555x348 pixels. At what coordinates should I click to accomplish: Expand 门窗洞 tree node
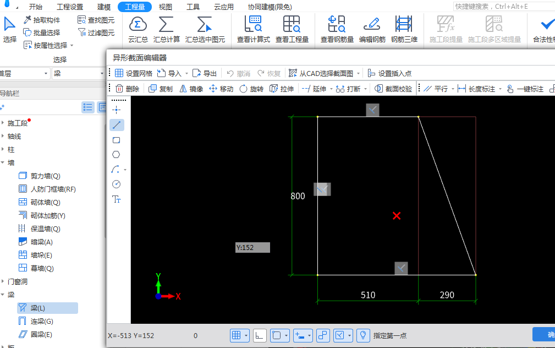pyautogui.click(x=3, y=281)
